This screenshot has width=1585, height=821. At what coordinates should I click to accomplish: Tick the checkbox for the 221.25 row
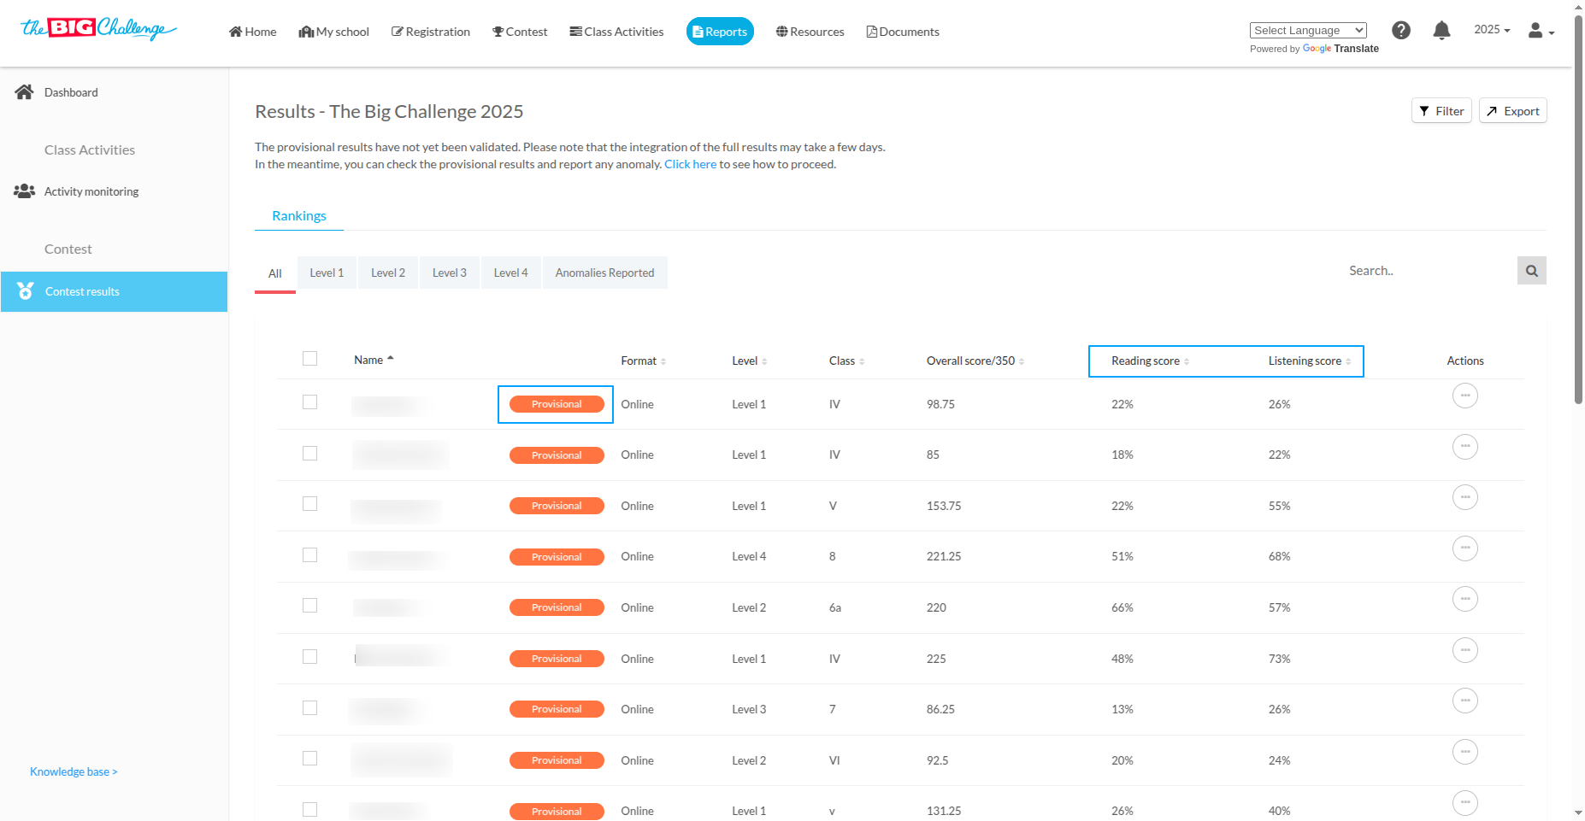309,555
